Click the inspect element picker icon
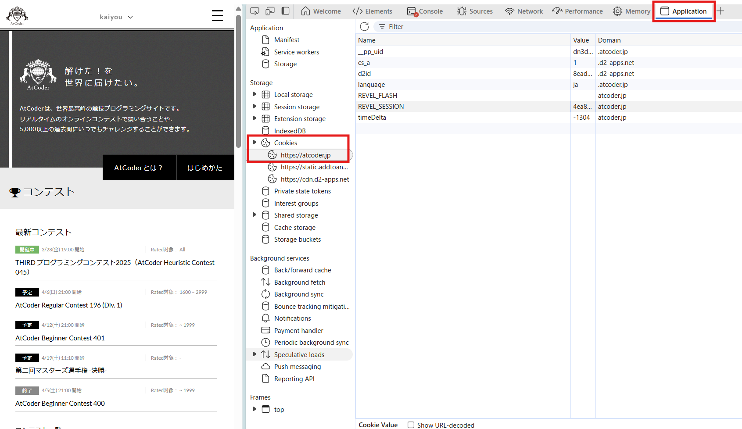This screenshot has height=429, width=742. pyautogui.click(x=255, y=11)
